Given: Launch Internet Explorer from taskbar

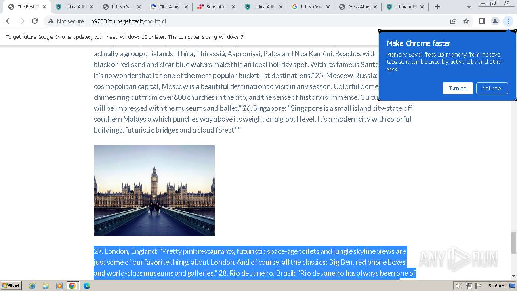Looking at the screenshot, I should 32,286.
